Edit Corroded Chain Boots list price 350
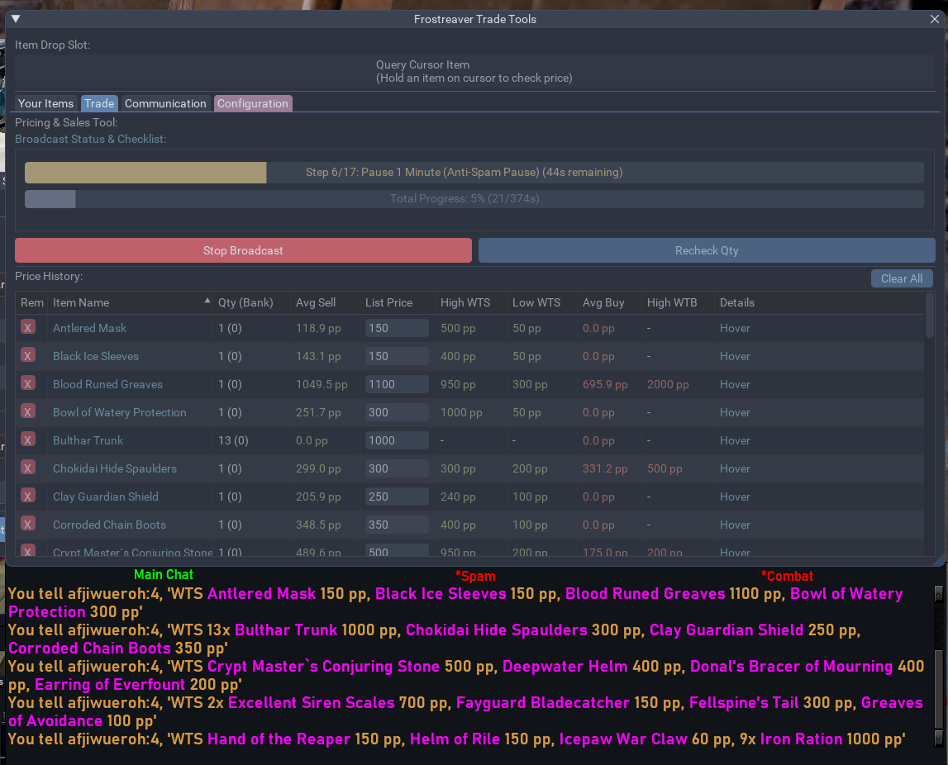Viewport: 948px width, 765px height. pyautogui.click(x=397, y=525)
